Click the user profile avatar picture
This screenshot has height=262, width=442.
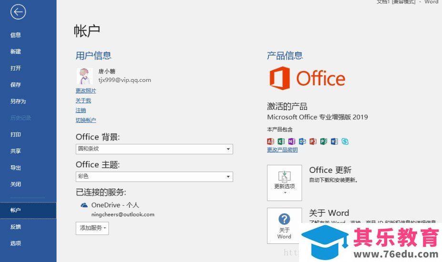point(84,76)
